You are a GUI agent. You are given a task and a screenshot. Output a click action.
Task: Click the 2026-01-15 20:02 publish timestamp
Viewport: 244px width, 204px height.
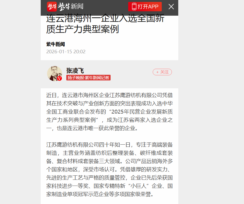point(66,52)
